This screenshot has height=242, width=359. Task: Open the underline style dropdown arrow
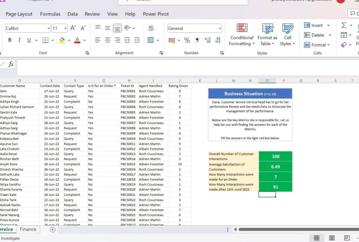pos(36,40)
